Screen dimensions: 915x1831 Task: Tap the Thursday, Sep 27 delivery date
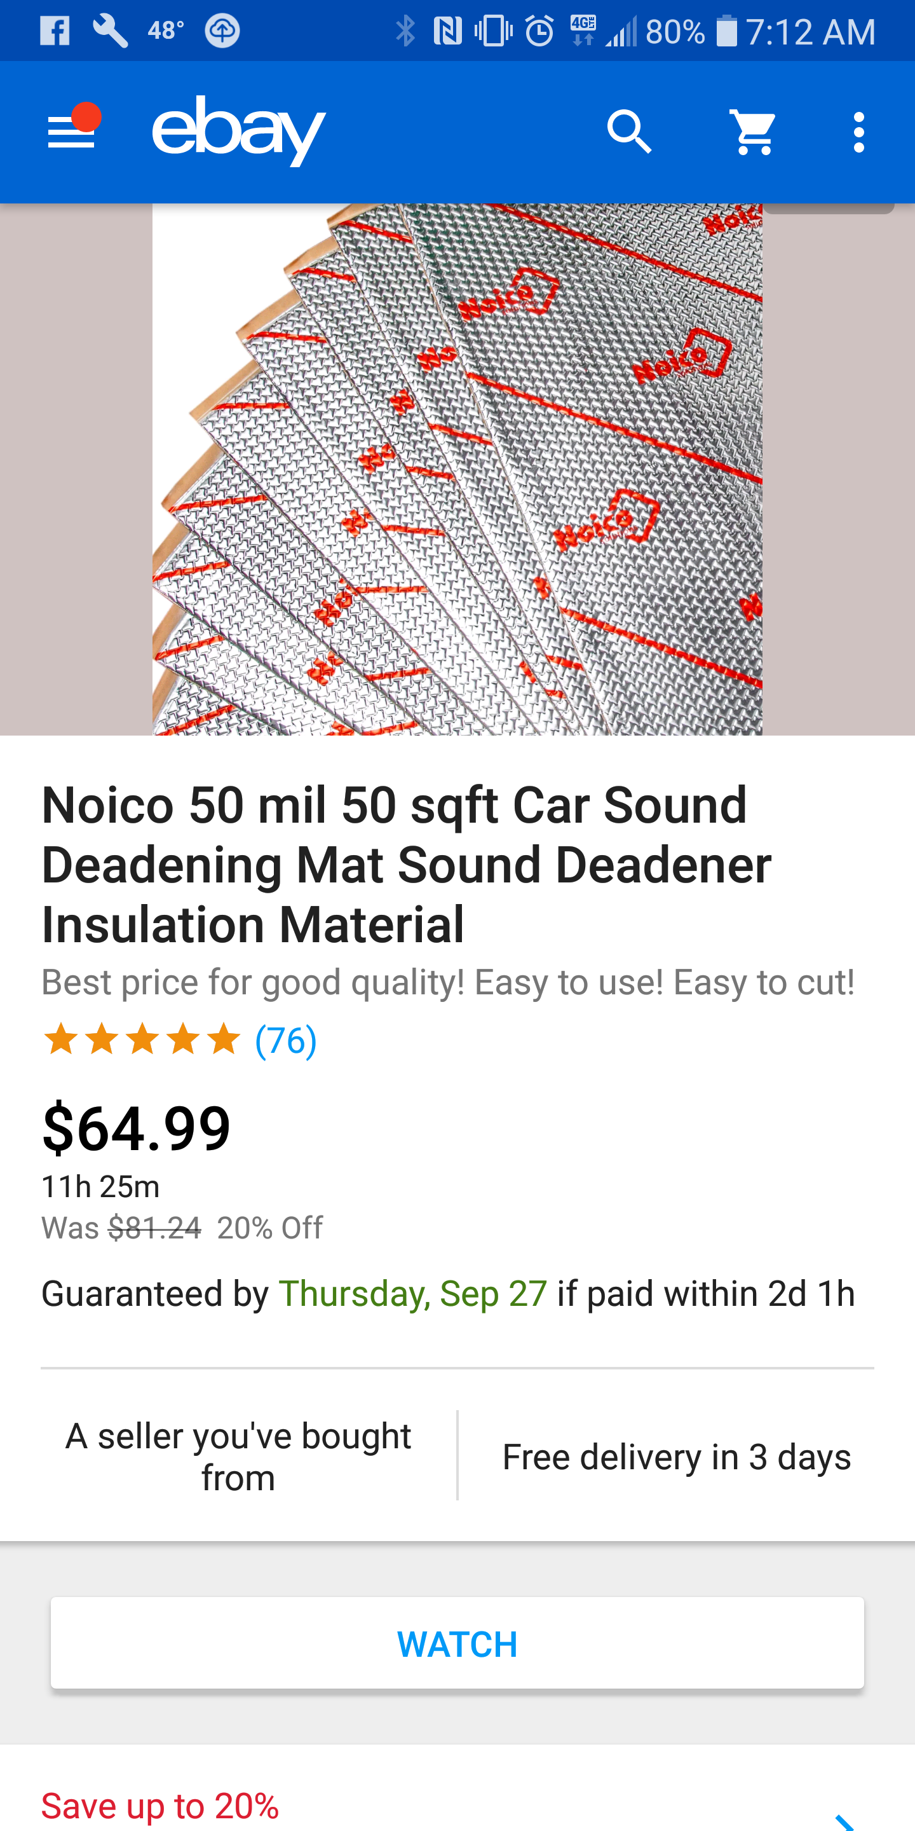click(413, 1294)
